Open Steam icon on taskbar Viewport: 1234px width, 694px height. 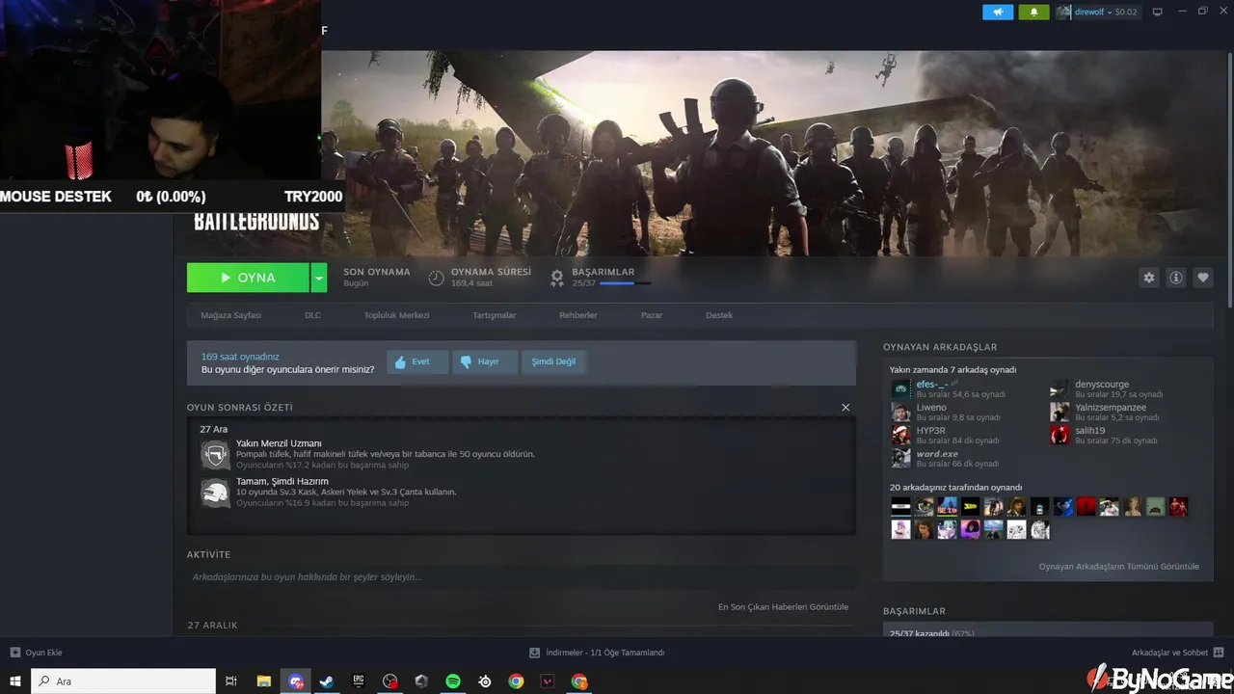click(x=327, y=681)
